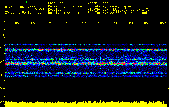Select observer name Masaki Kano
This screenshot has height=107, width=169.
click(98, 3)
